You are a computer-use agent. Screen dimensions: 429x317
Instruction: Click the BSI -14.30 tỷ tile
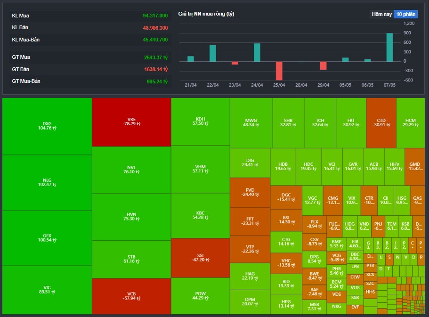[x=286, y=220]
